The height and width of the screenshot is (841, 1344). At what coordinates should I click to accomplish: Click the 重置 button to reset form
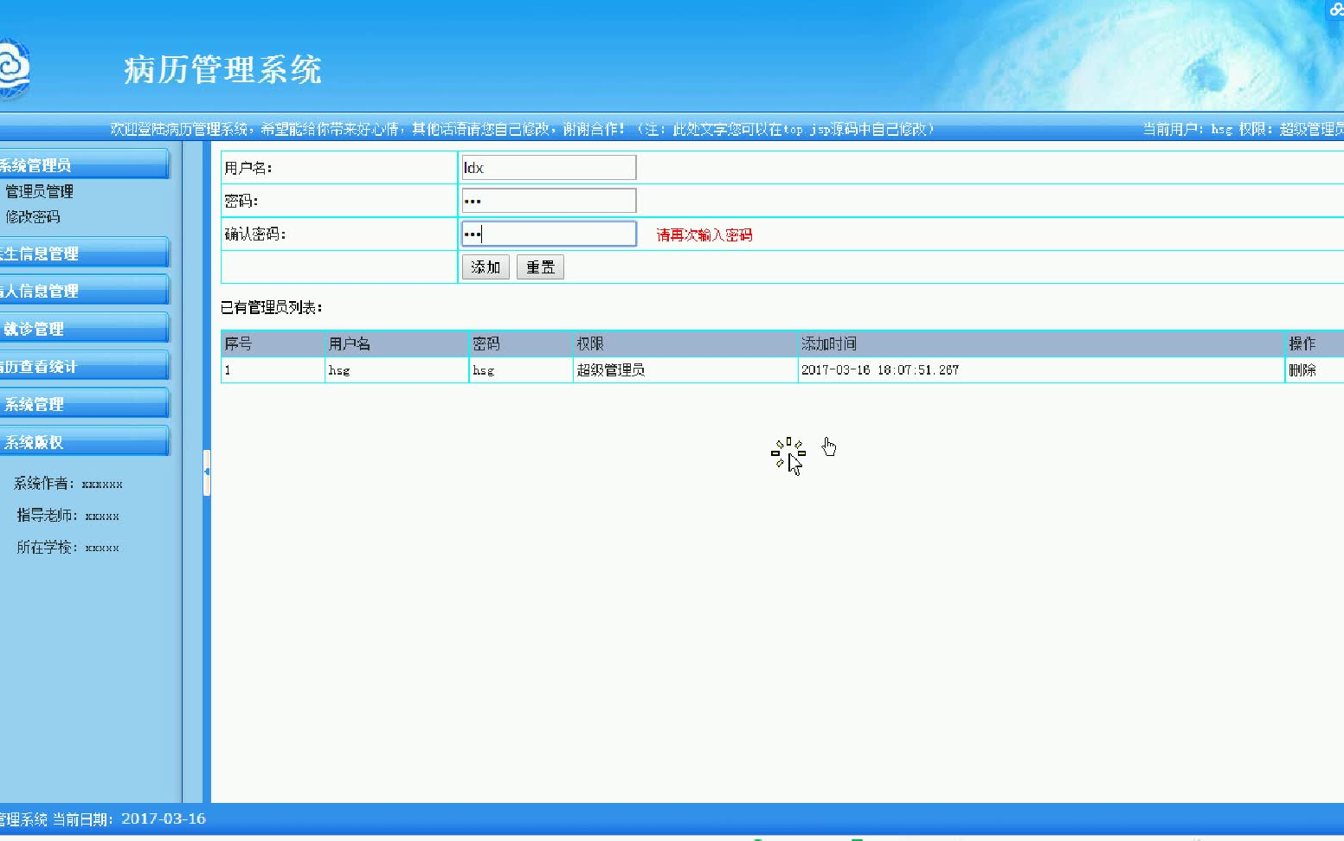[540, 266]
